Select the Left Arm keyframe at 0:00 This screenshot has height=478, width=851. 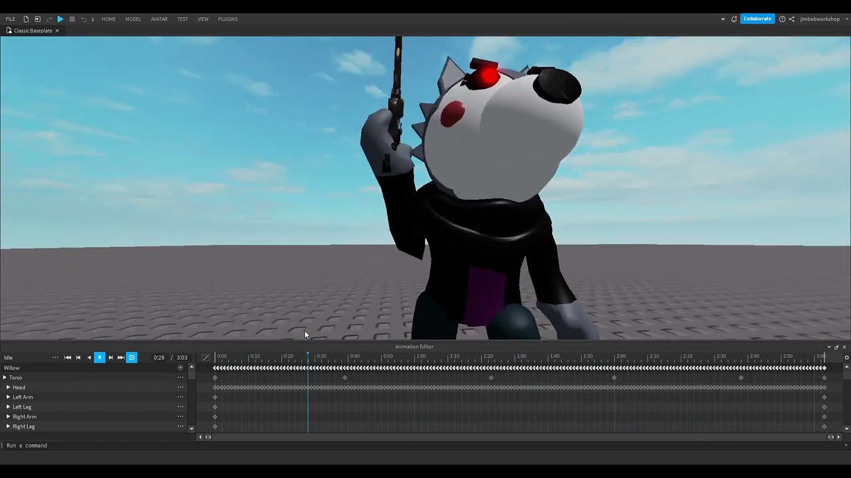[215, 397]
